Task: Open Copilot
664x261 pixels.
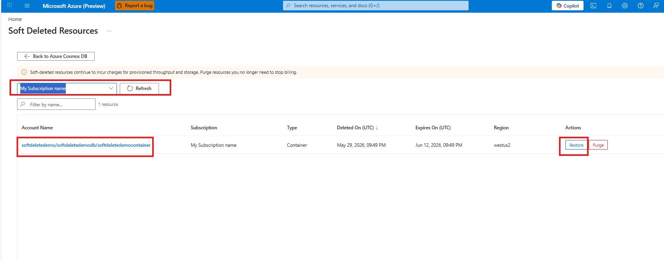Action: coord(568,6)
